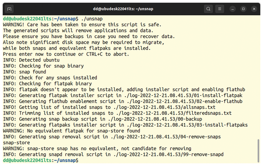Maximize the terminal window
Screen dimensions: 263x166
243,9
